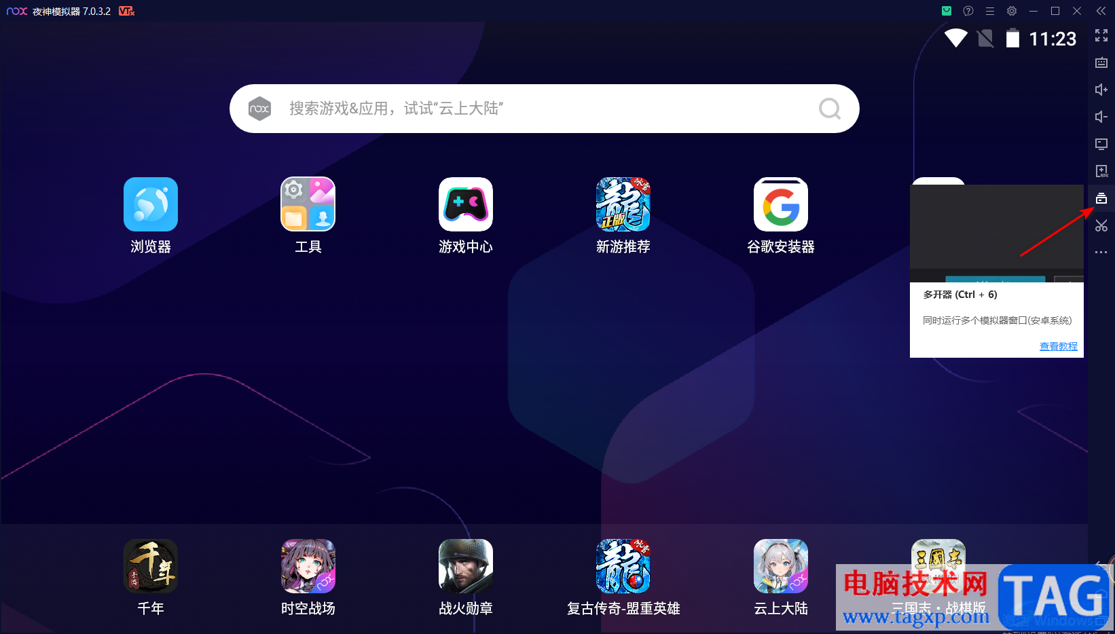Open 云上大陆 game icon
This screenshot has height=634, width=1115.
(781, 566)
